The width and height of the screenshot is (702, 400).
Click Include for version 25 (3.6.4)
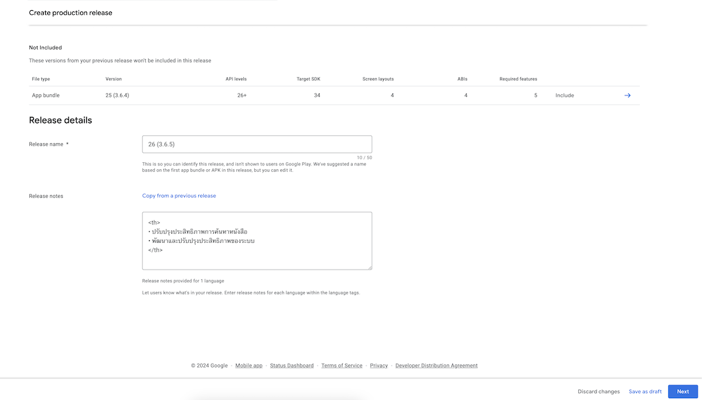[564, 95]
